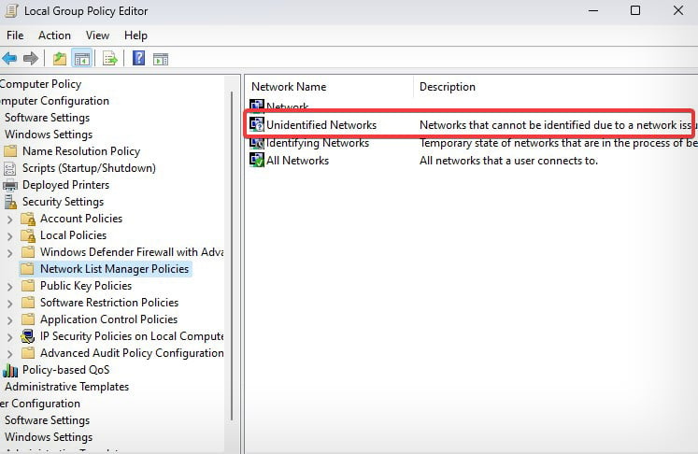Open the File menu

pyautogui.click(x=15, y=35)
